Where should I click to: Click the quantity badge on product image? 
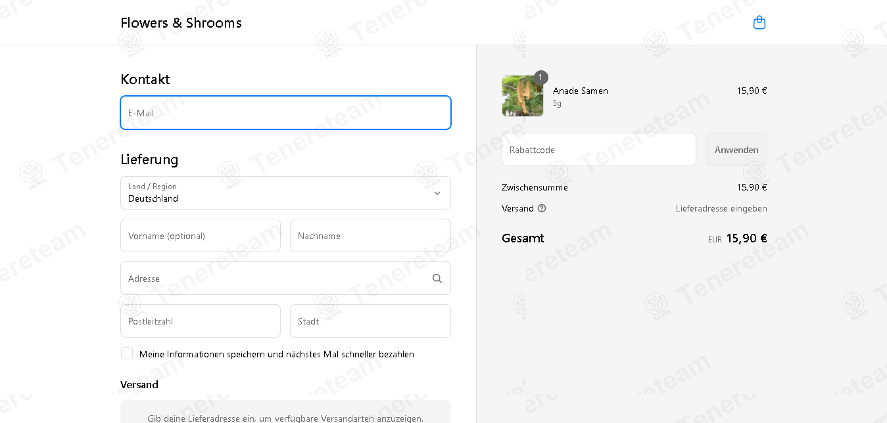tap(540, 78)
